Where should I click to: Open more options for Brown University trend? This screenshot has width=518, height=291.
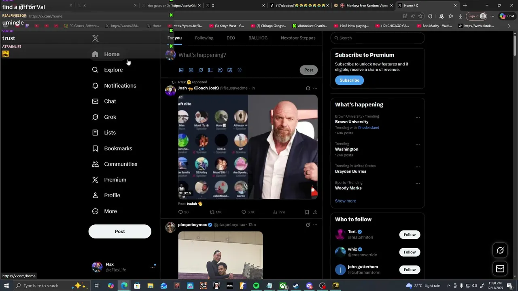click(418, 118)
